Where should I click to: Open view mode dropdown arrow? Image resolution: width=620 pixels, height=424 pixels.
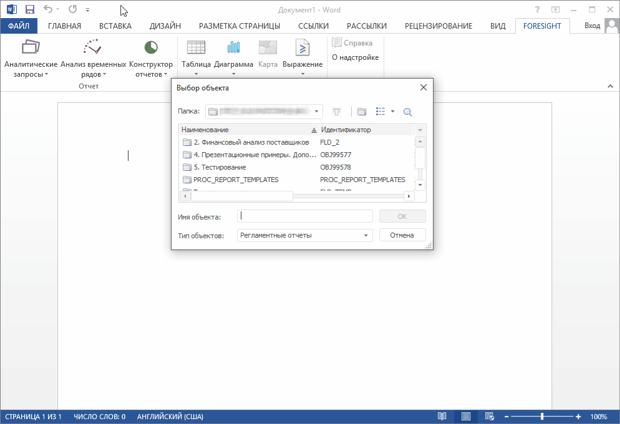click(392, 112)
